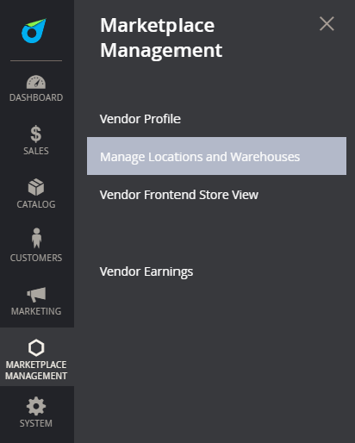
Task: Open the Vendor Earnings page
Action: coord(146,271)
